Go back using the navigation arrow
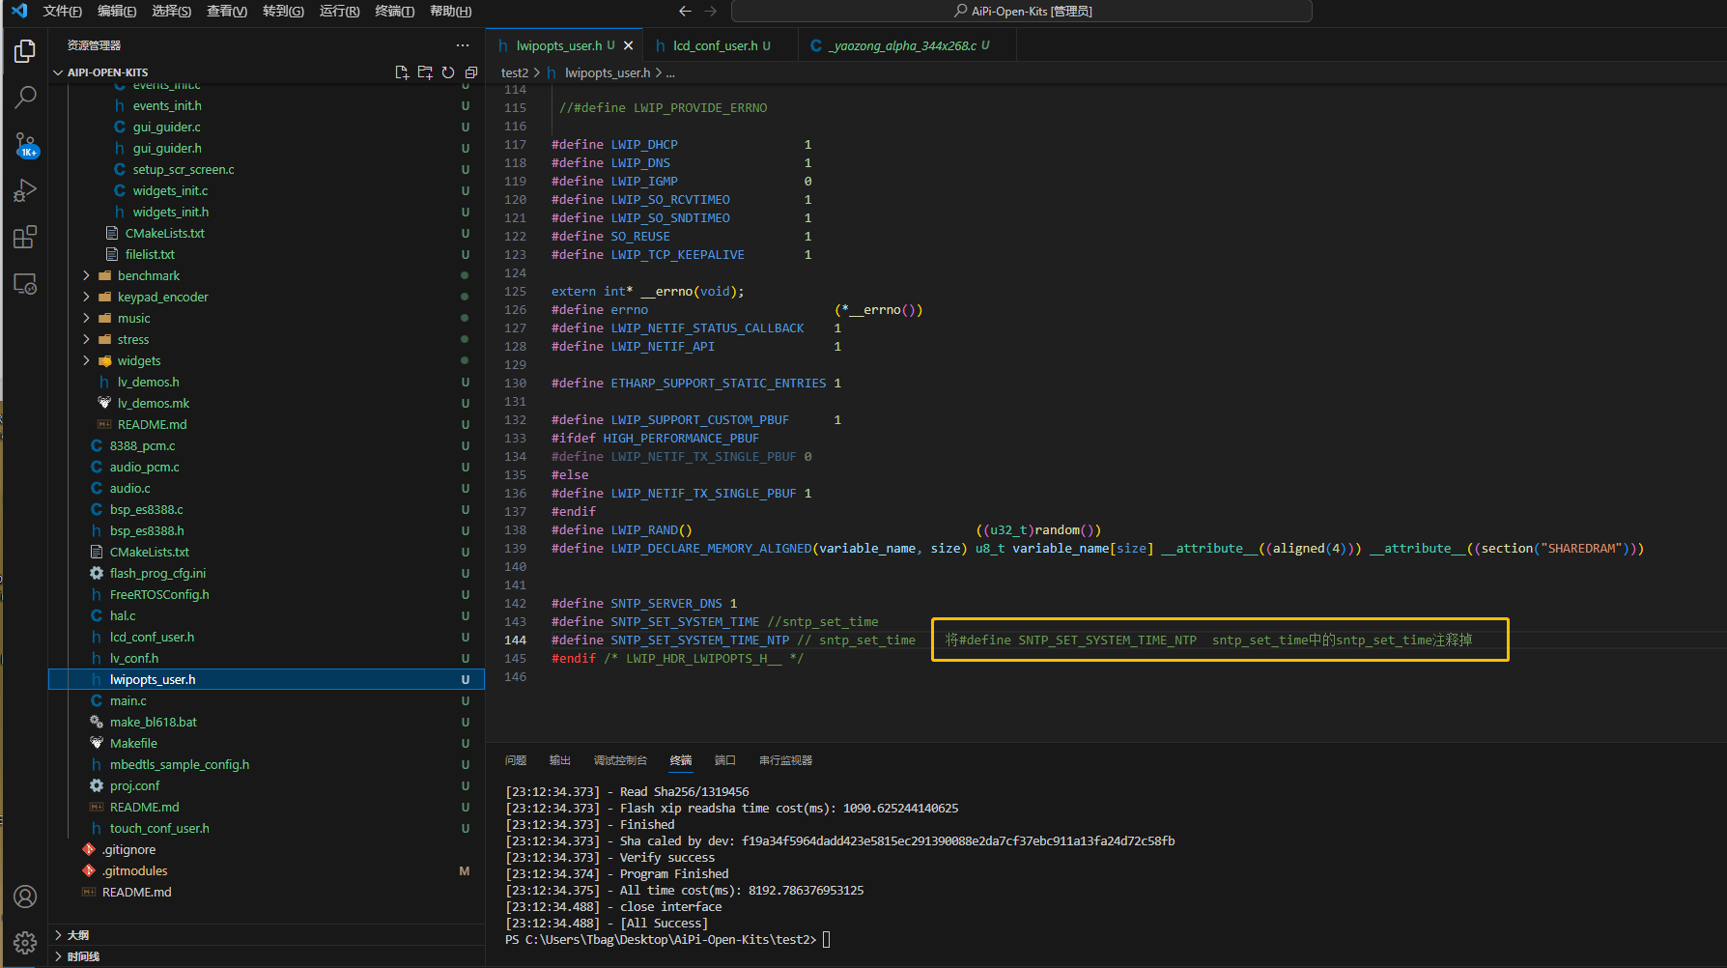Viewport: 1727px width, 968px height. pyautogui.click(x=685, y=11)
